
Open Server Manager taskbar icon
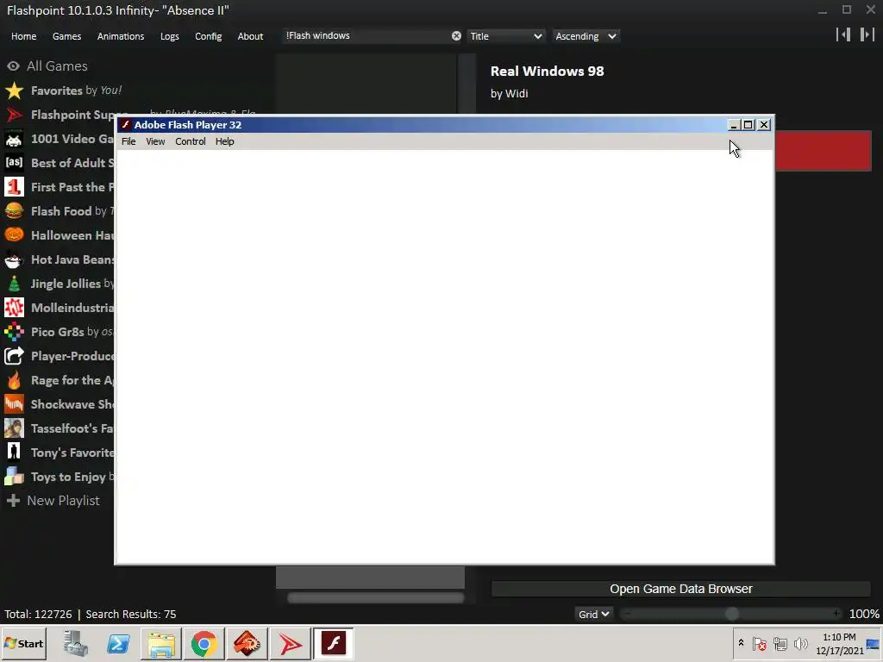[76, 643]
